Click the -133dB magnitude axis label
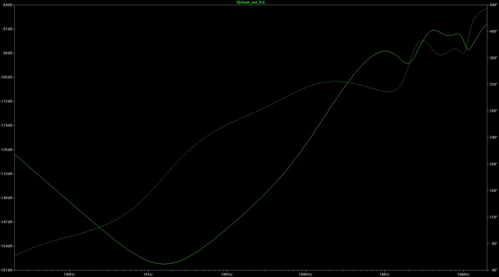 (x=6, y=174)
